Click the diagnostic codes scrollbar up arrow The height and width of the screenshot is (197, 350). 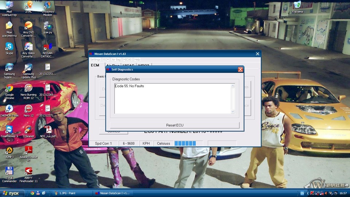tap(233, 86)
